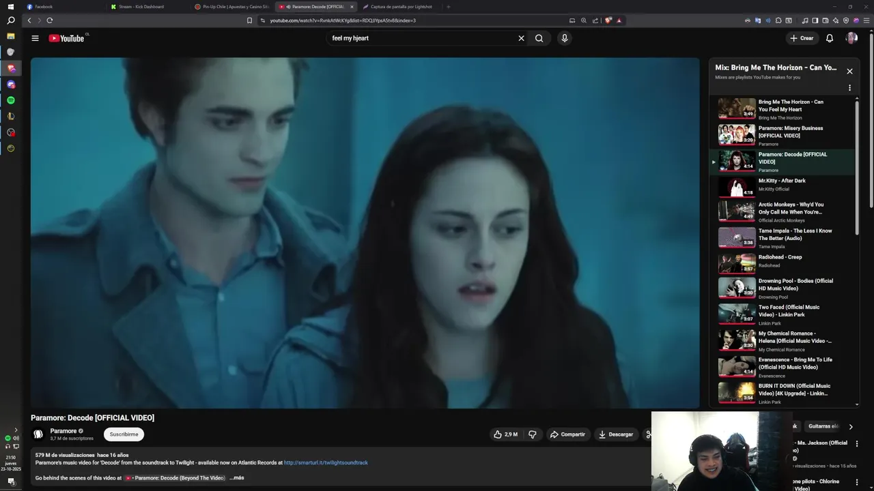
Task: Reload the page in the browser
Action: coord(49,20)
